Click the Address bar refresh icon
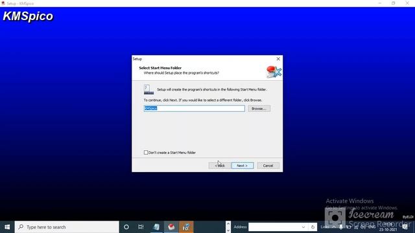415x233 pixels. 313,227
